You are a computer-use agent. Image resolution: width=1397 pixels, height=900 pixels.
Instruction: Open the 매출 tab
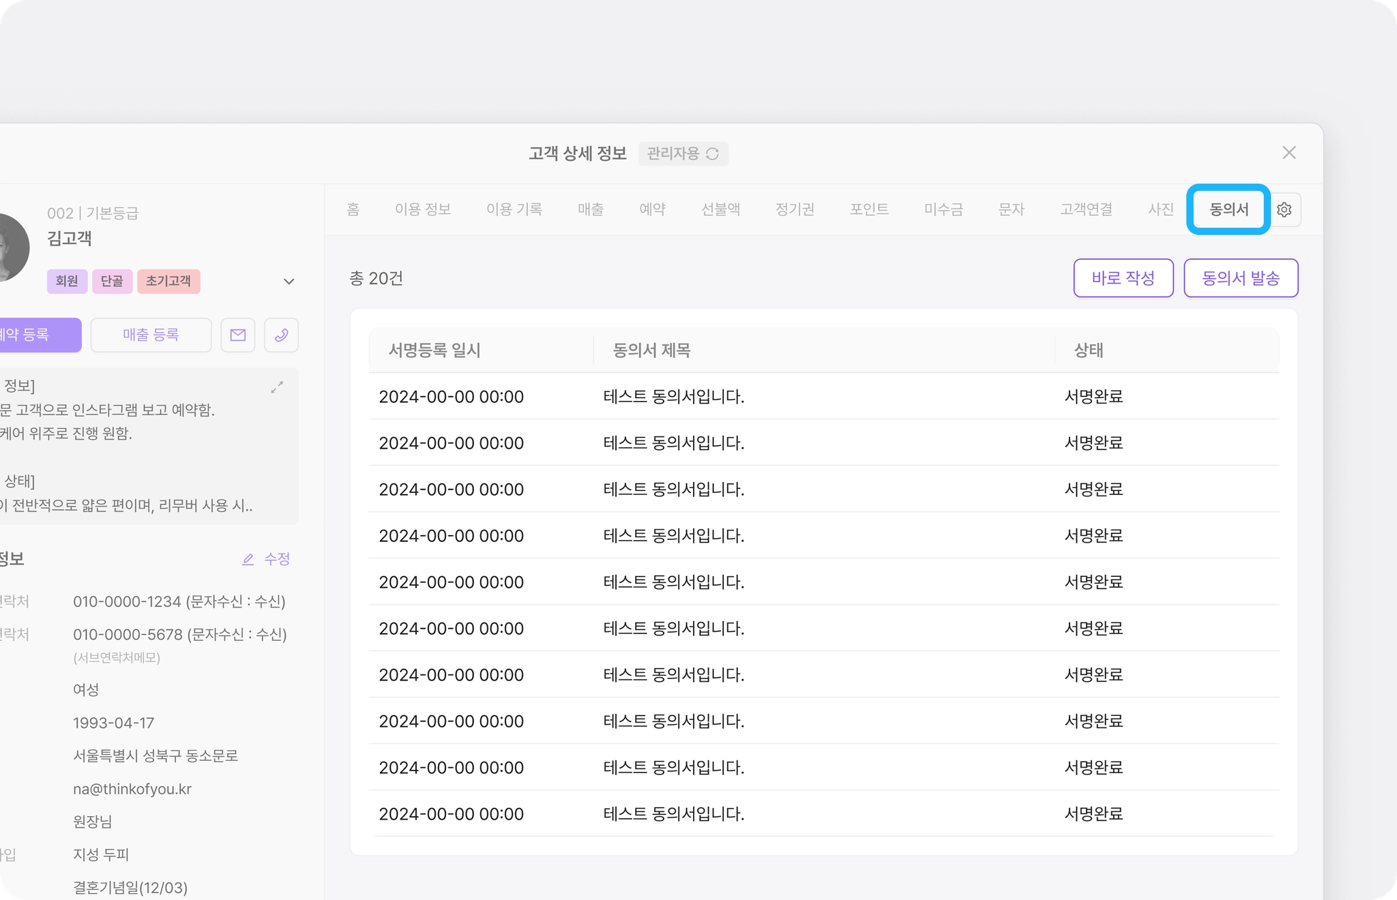coord(590,209)
